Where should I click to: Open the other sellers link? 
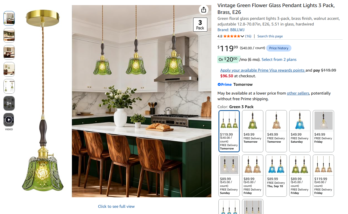pos(298,93)
